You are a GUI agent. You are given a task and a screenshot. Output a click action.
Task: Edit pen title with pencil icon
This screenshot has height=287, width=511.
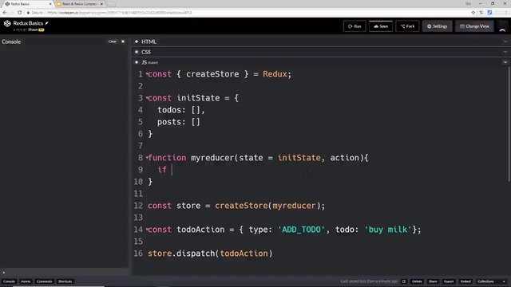(46, 23)
